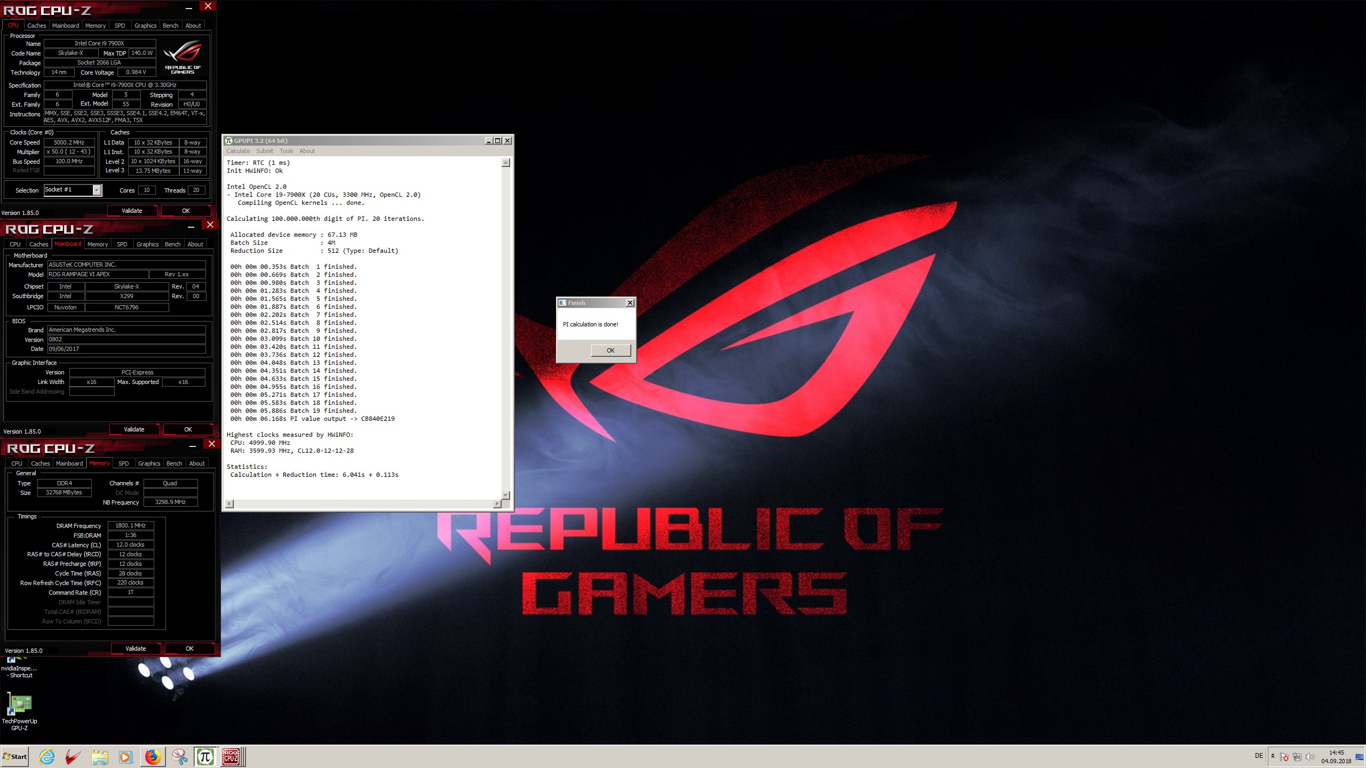This screenshot has height=768, width=1366.
Task: Select SPD tab in bottom Memory CPU-Z window
Action: coord(124,463)
